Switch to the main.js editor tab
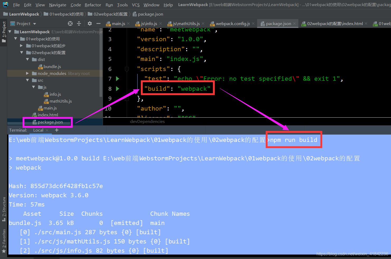Screen dimensions: 391x259 click(x=116, y=23)
